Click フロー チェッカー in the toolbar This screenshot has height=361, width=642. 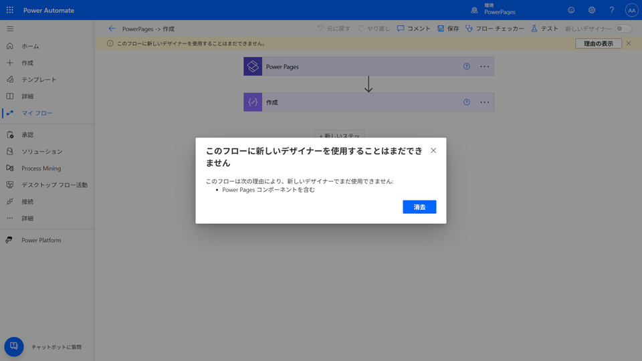coord(494,29)
